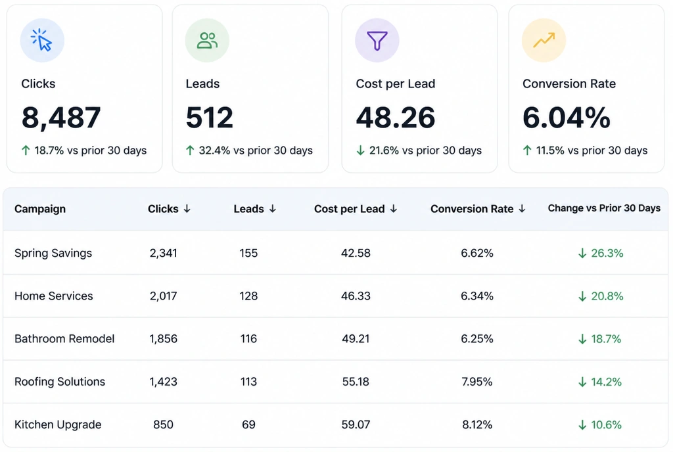
Task: Select the 2,017 clicks cell
Action: point(163,296)
